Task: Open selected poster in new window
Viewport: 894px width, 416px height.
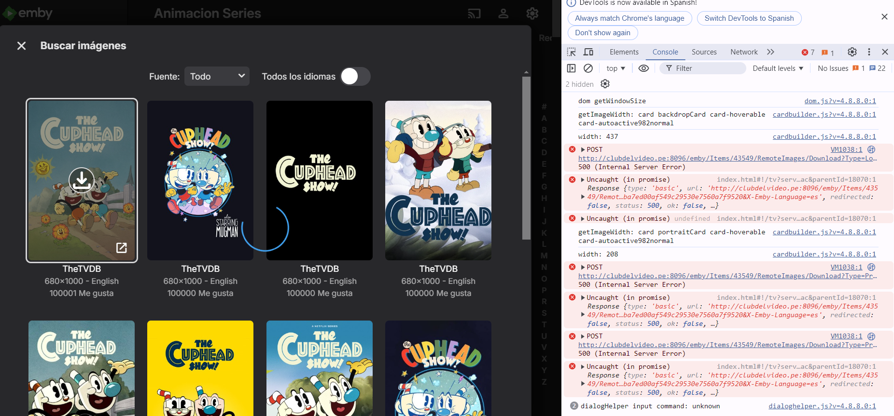Action: (122, 248)
